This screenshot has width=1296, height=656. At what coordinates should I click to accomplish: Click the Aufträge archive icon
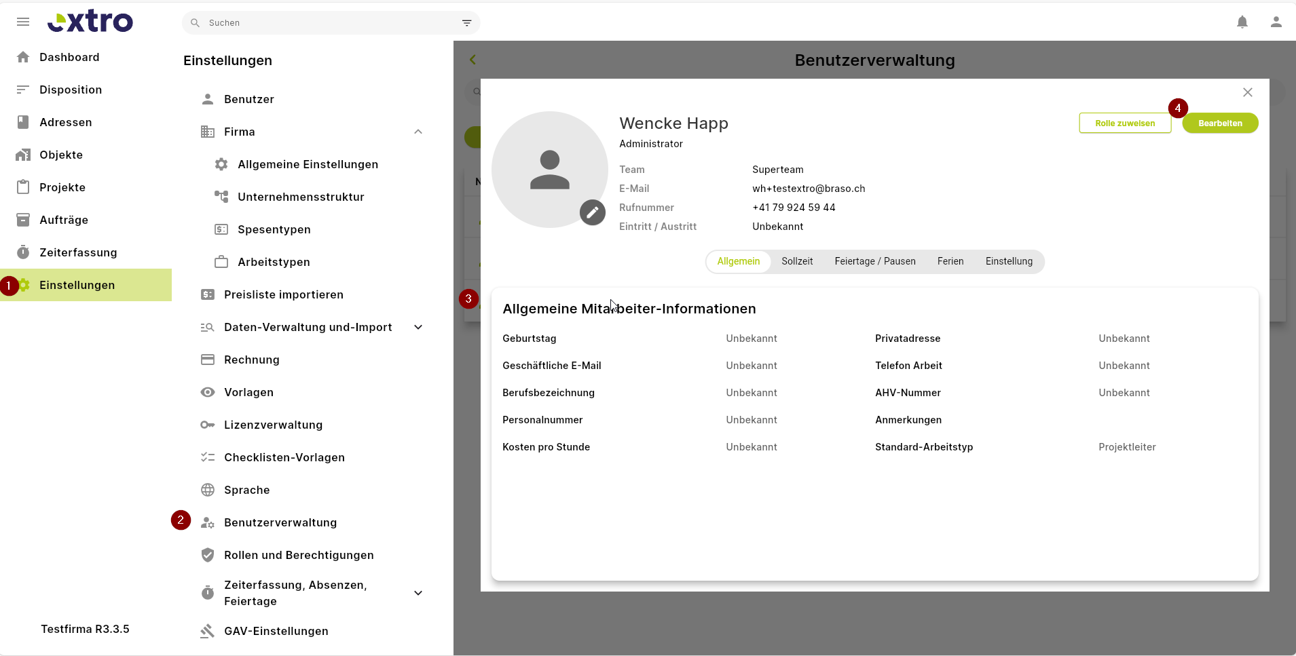(x=23, y=220)
